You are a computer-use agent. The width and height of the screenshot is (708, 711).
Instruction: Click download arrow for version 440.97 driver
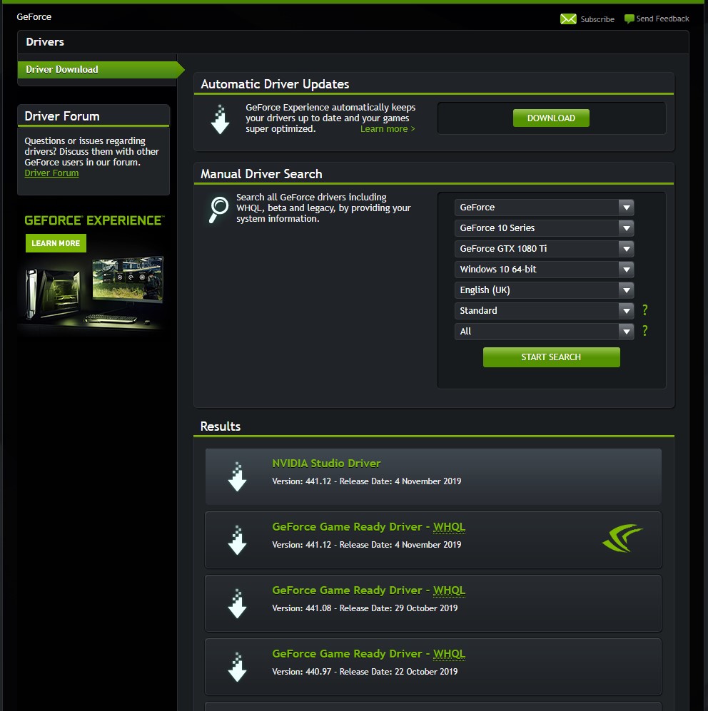click(x=237, y=667)
